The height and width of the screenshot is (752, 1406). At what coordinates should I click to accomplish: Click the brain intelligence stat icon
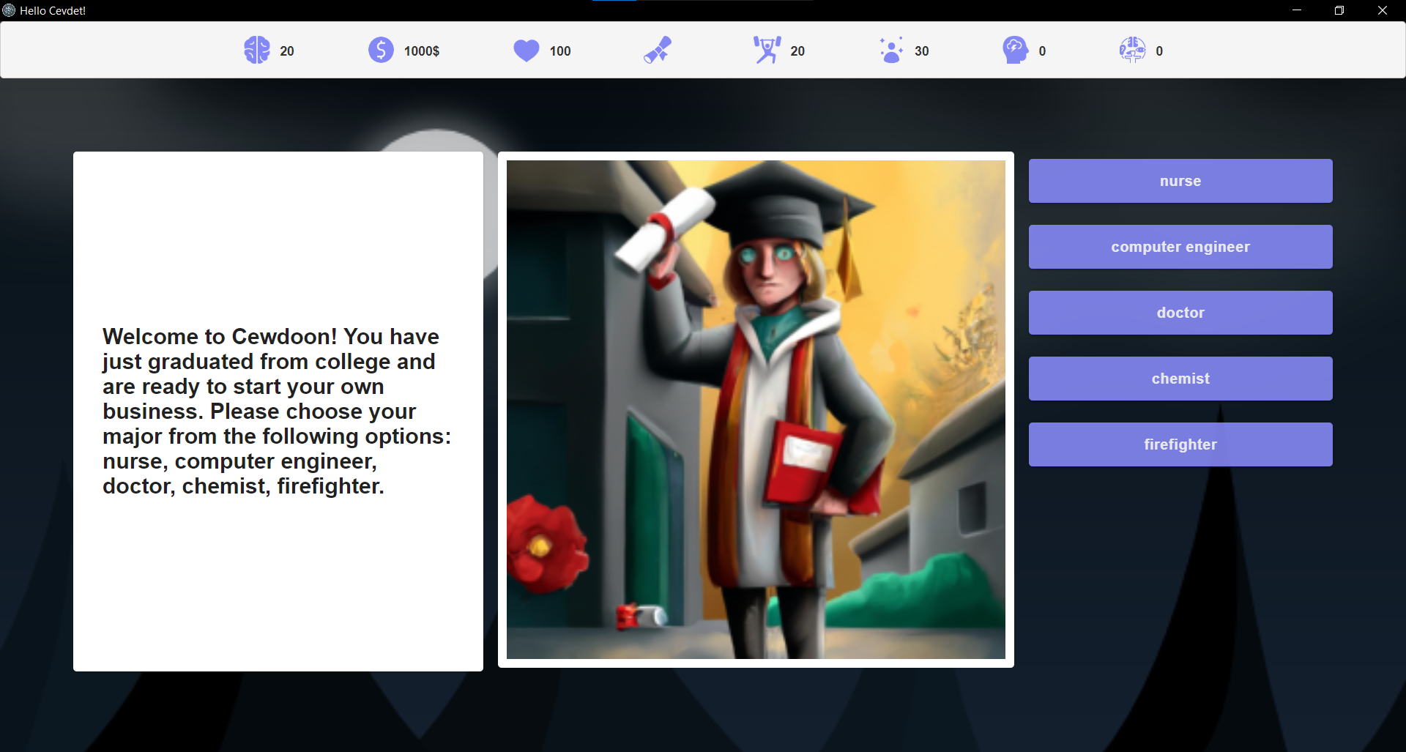click(x=256, y=50)
